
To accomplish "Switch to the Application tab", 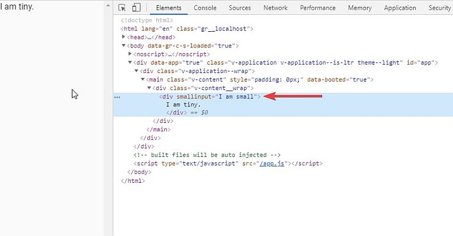I will (400, 8).
